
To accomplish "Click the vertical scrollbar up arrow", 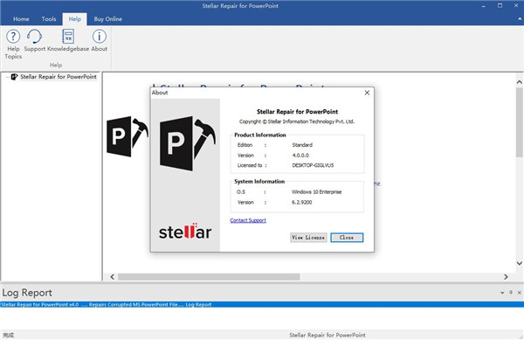I will (520, 82).
